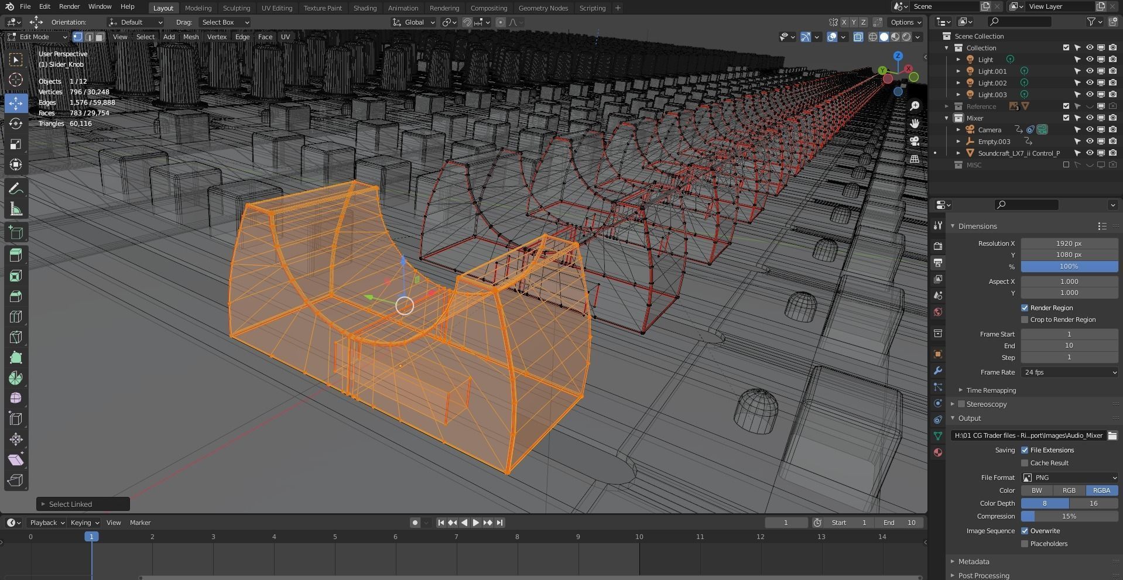This screenshot has width=1123, height=580.
Task: Toggle the Render Region checkbox
Action: point(1025,308)
